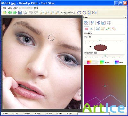Select the powder compact tool

tap(98, 29)
